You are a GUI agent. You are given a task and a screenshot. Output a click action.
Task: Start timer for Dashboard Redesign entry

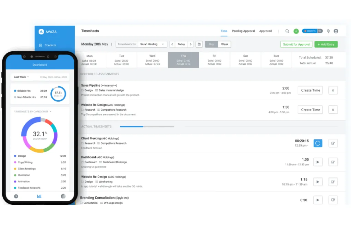(x=318, y=162)
